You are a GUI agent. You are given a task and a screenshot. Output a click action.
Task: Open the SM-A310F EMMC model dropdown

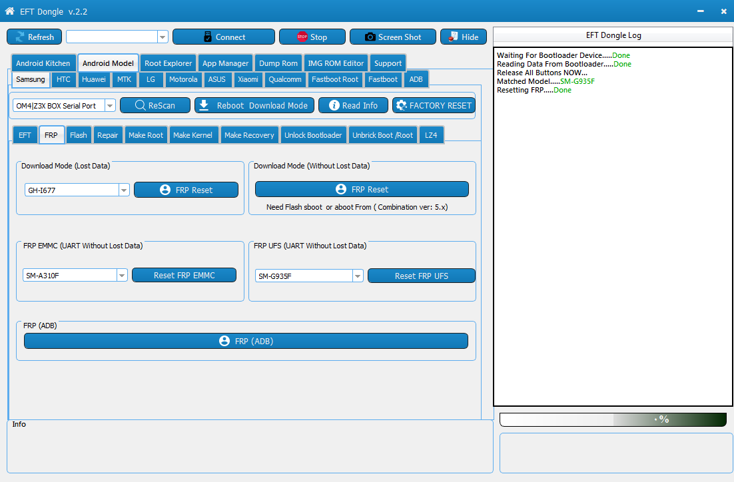click(122, 275)
